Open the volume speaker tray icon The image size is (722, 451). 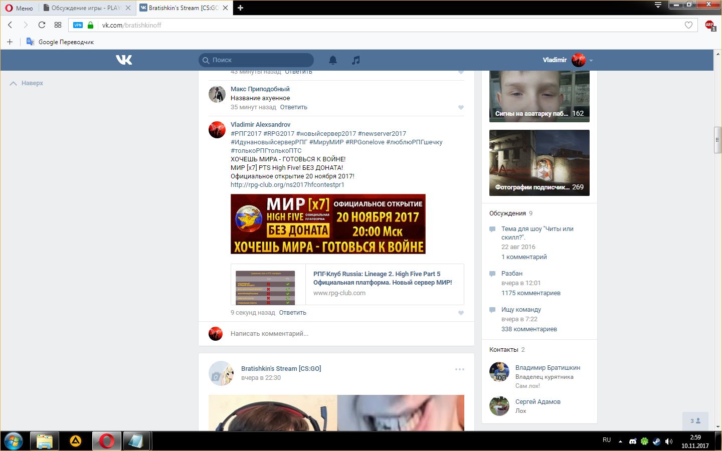pos(668,441)
